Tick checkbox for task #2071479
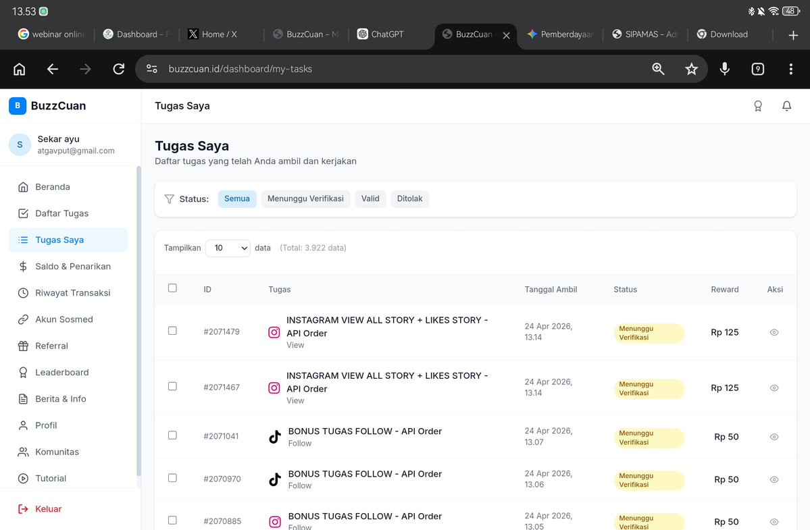810x530 pixels. coord(172,331)
